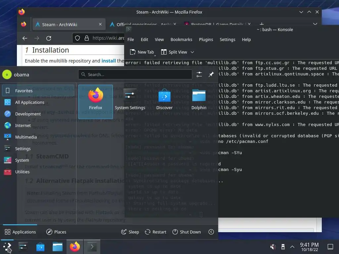Click the Konsole window icon in title bar

(128, 29)
